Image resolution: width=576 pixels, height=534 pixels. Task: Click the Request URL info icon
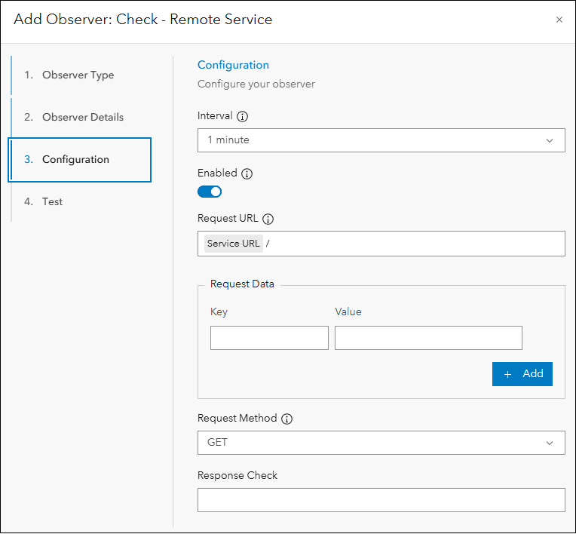point(268,219)
